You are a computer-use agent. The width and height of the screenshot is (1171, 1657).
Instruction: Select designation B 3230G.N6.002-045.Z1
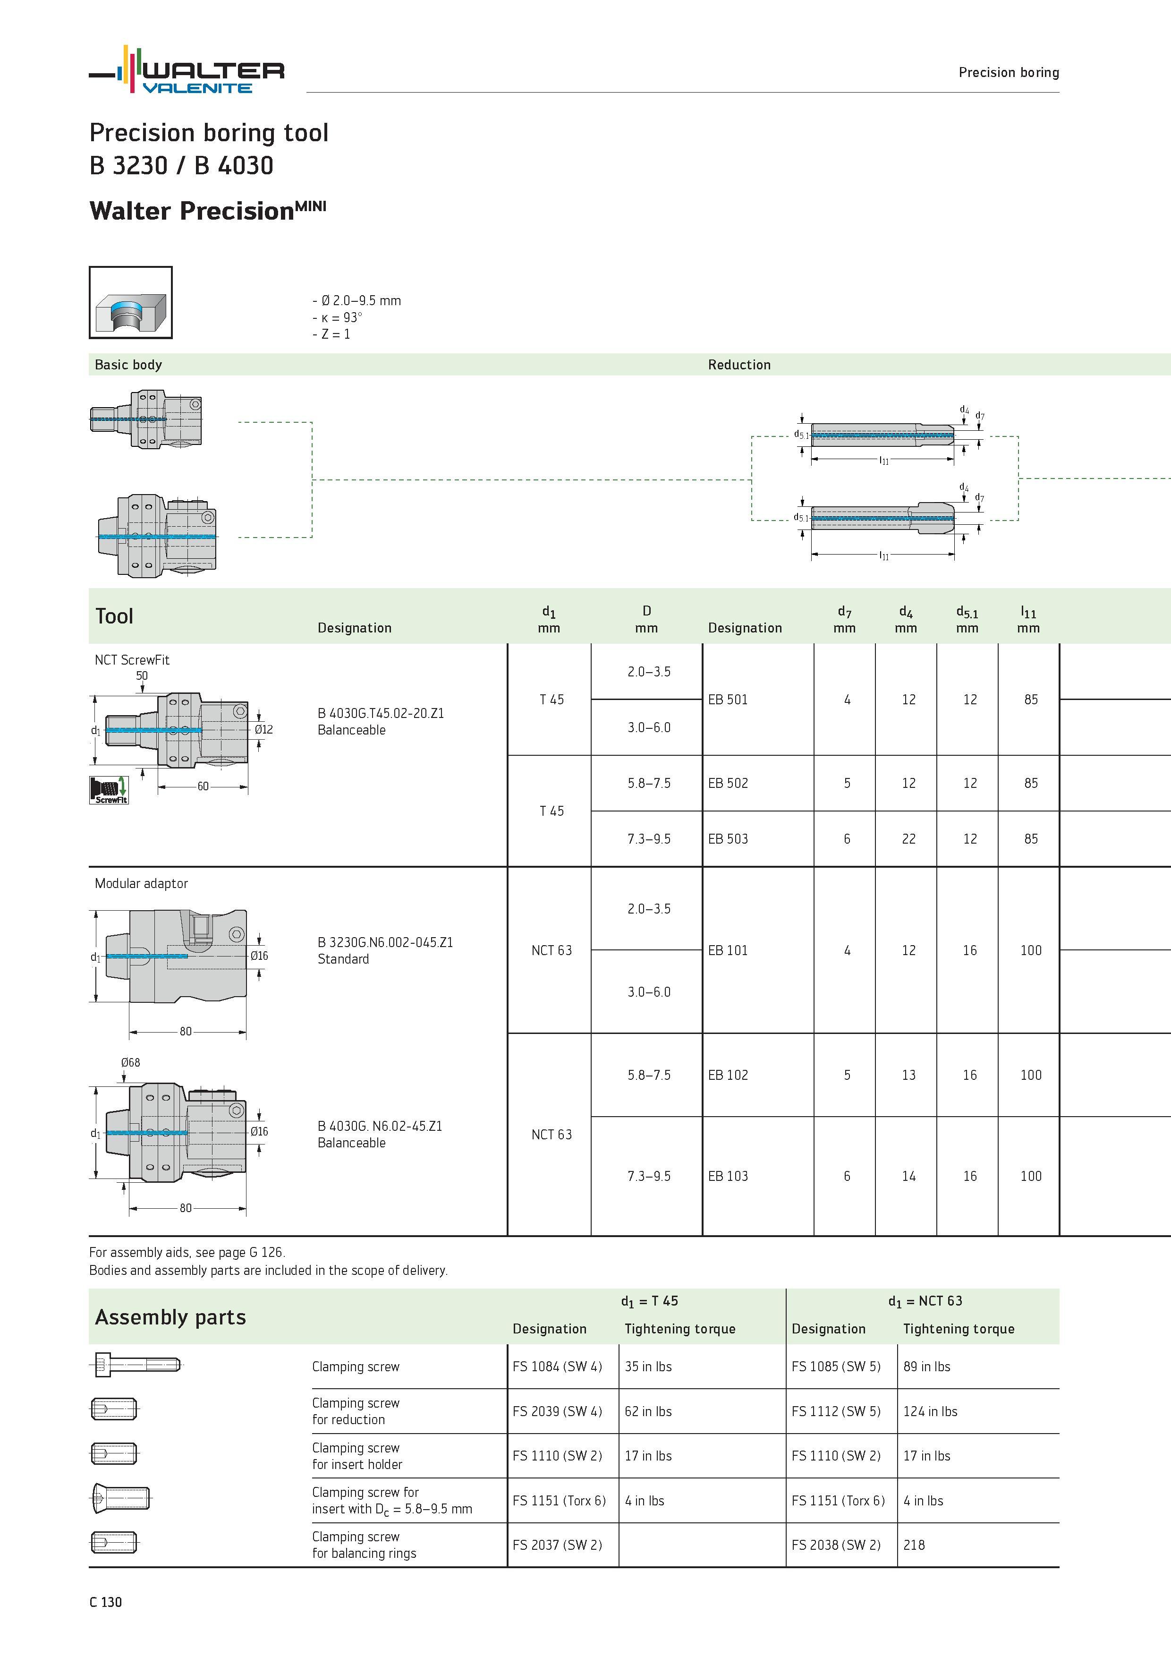385,942
